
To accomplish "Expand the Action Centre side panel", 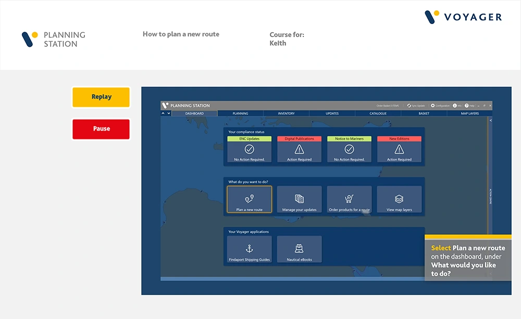I will pos(490,120).
